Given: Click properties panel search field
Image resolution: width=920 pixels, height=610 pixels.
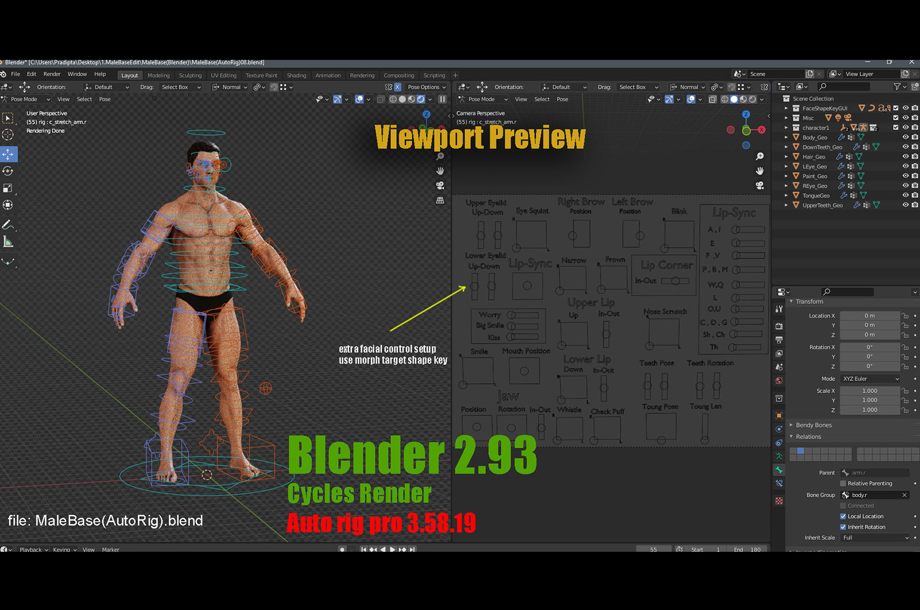Looking at the screenshot, I should pos(848,292).
